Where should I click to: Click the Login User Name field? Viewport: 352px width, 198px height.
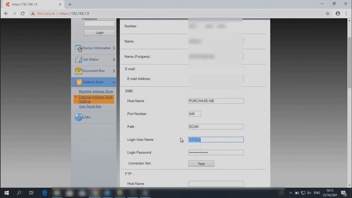(x=216, y=140)
